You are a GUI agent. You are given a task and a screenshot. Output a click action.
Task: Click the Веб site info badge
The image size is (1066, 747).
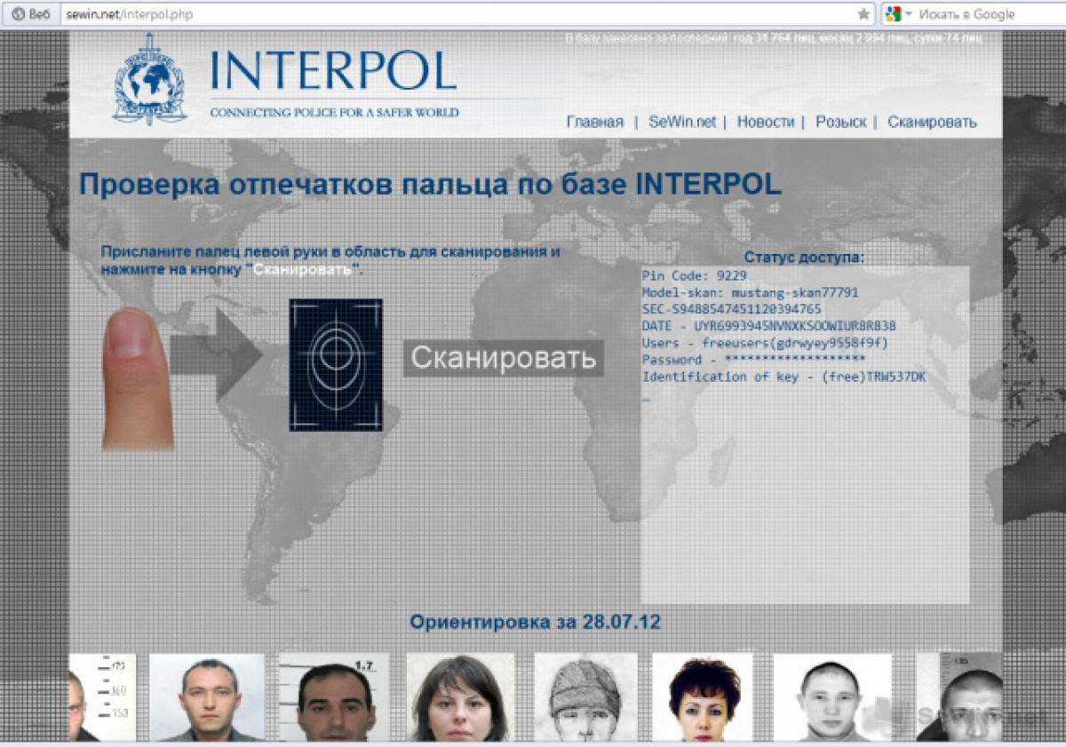[x=31, y=14]
